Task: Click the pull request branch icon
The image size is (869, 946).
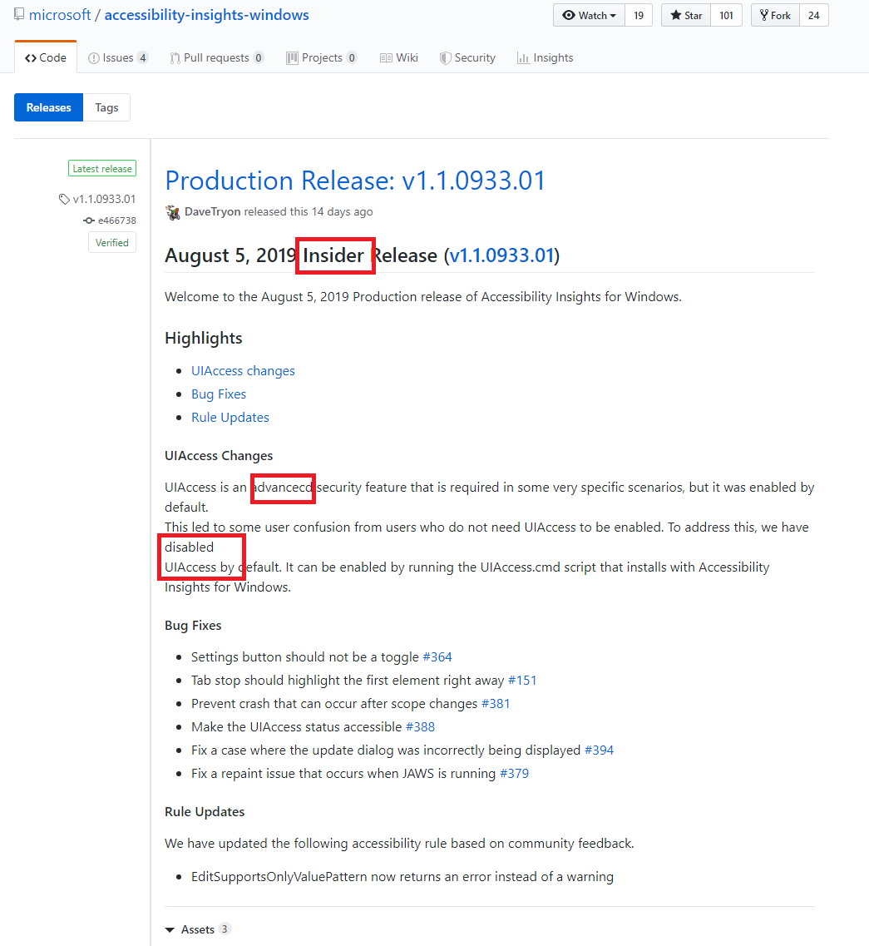Action: click(175, 58)
